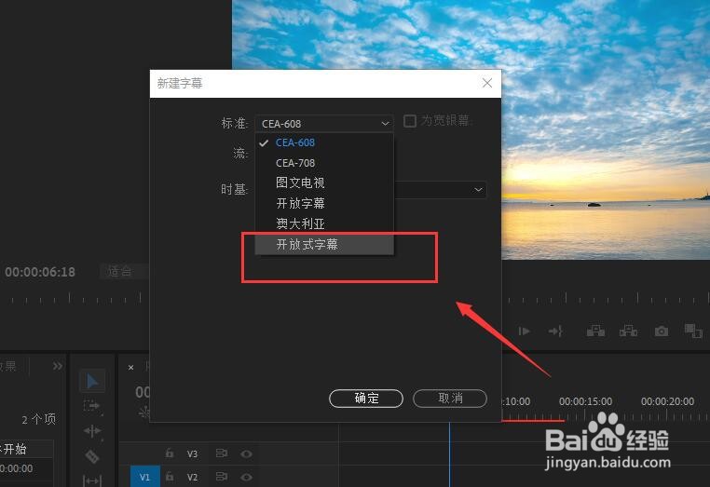Viewport: 710px width, 487px height.
Task: Click the Step Forward play icon
Action: click(x=524, y=331)
